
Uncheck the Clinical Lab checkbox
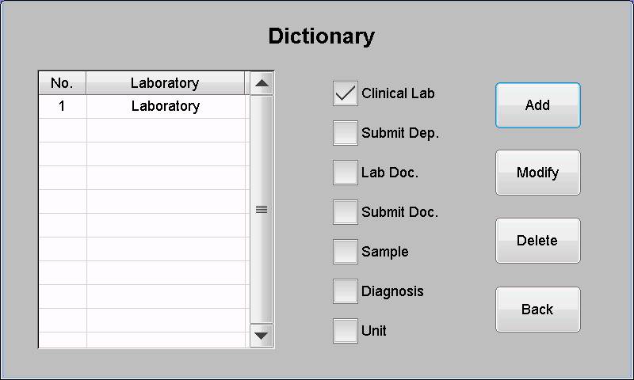(346, 93)
